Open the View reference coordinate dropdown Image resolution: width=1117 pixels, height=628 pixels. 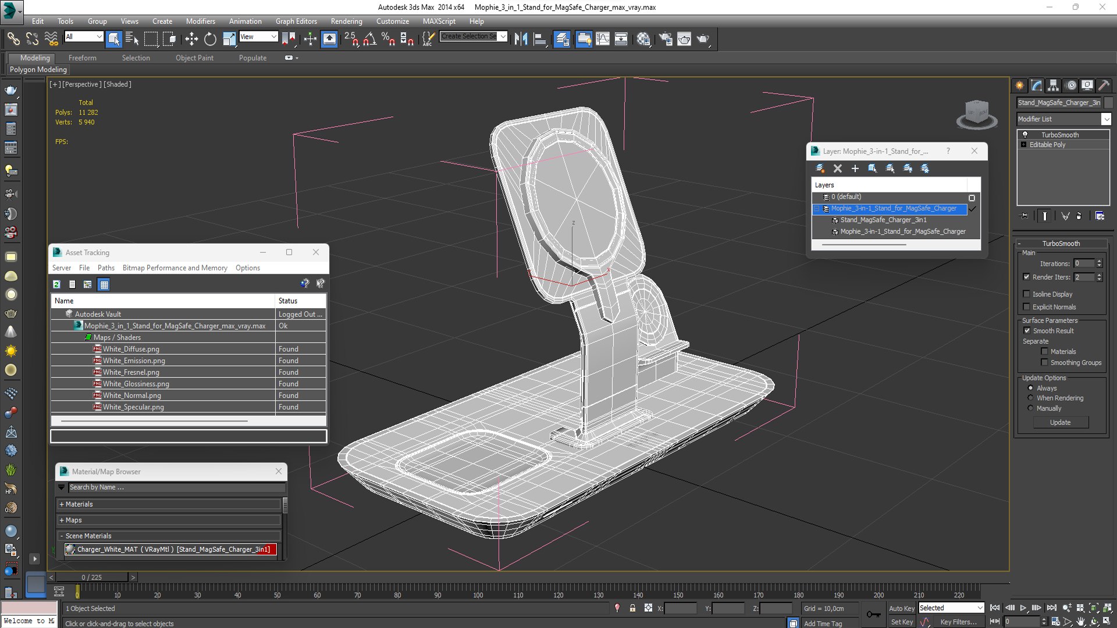click(x=258, y=37)
